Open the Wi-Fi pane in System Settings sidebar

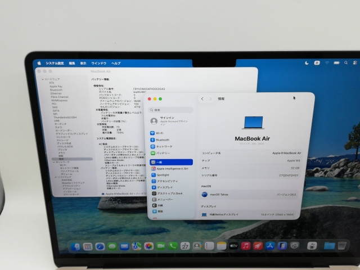[x=171, y=133]
